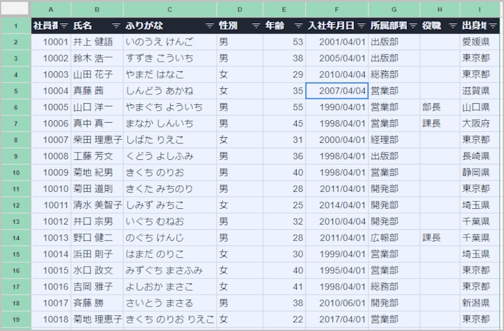The width and height of the screenshot is (504, 331).
Task: Select the 経理部 department cell
Action: pos(394,140)
